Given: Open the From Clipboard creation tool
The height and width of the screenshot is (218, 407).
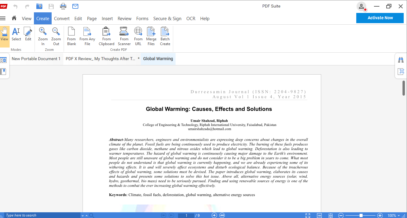Looking at the screenshot, I should coord(106,35).
